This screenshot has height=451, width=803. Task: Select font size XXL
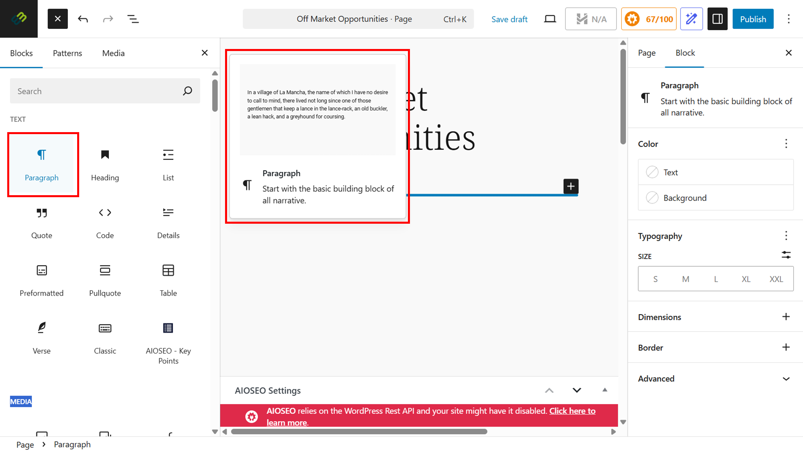pyautogui.click(x=776, y=279)
